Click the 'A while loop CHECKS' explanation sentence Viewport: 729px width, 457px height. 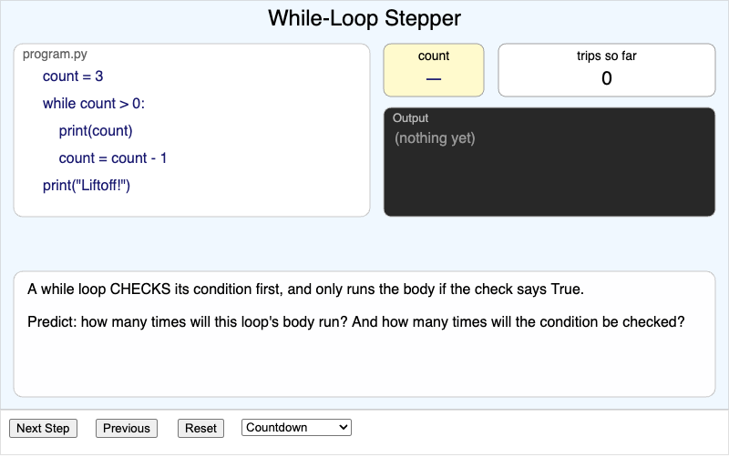pyautogui.click(x=305, y=289)
